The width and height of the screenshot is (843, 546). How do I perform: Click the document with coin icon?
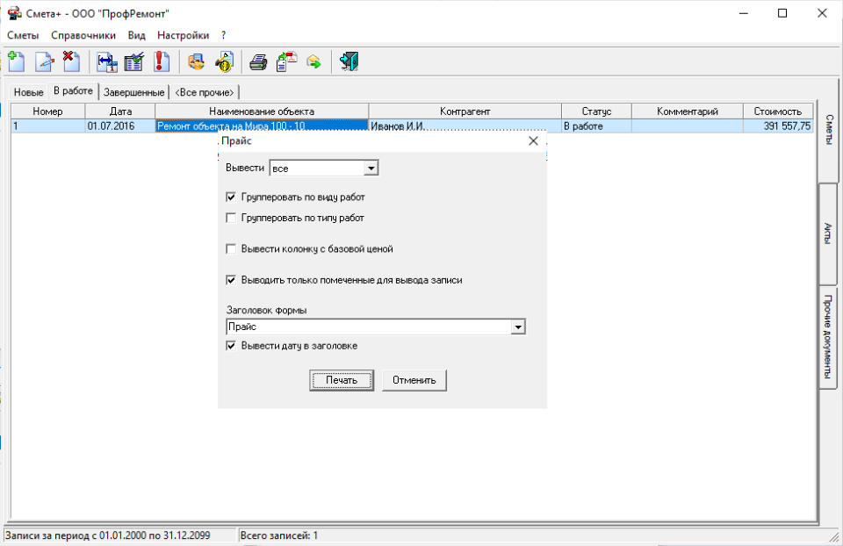point(225,61)
